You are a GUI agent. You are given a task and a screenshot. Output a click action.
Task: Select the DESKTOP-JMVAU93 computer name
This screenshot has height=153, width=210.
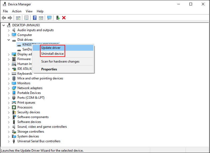point(26,25)
